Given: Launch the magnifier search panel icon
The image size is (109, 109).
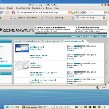Looking at the screenshot, I should pos(81,107).
